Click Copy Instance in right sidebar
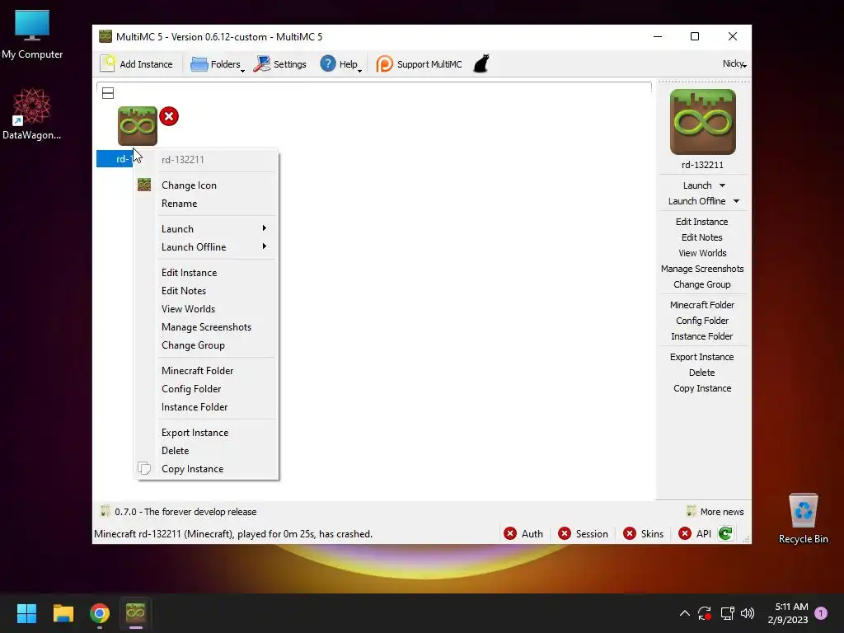Image resolution: width=844 pixels, height=633 pixels. coord(702,388)
